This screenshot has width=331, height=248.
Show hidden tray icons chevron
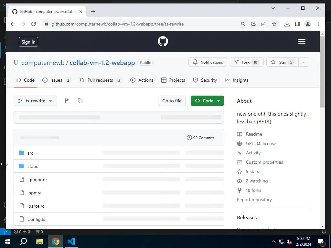(x=273, y=242)
